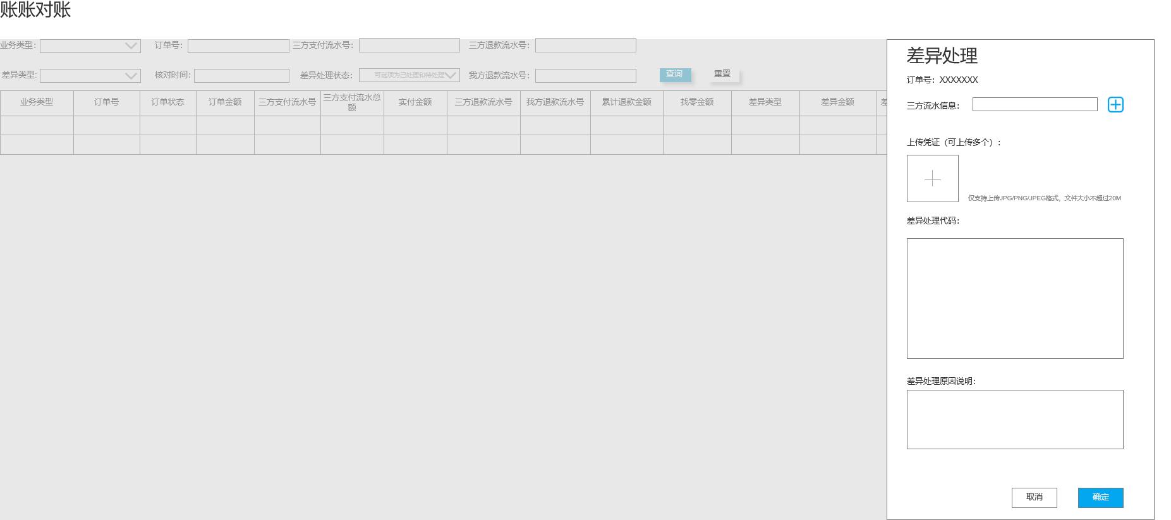1171x520 pixels.
Task: Focus the 我方退款流水号 input
Action: 586,76
